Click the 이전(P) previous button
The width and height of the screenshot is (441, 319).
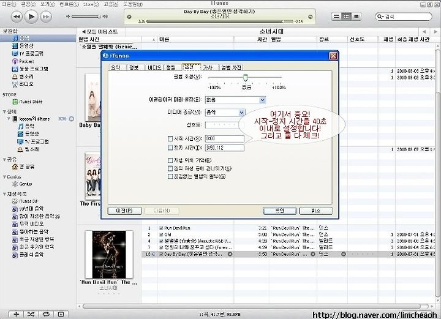click(124, 211)
